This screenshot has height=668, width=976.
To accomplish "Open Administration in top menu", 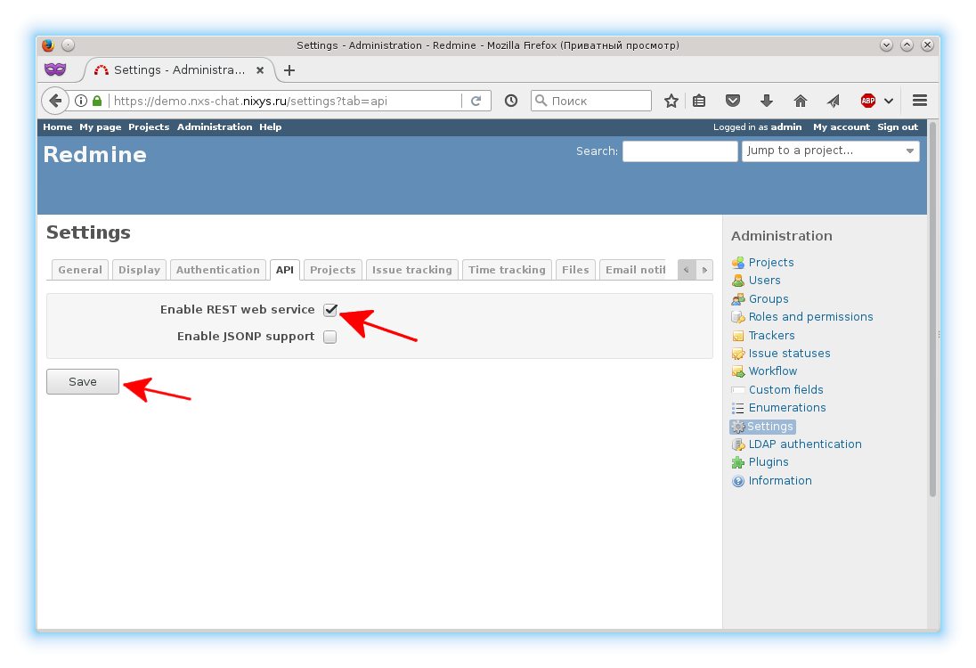I will click(x=215, y=127).
